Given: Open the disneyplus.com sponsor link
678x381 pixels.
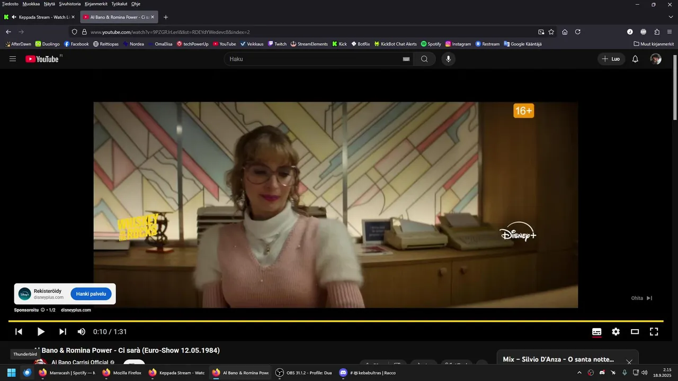Looking at the screenshot, I should 76,310.
